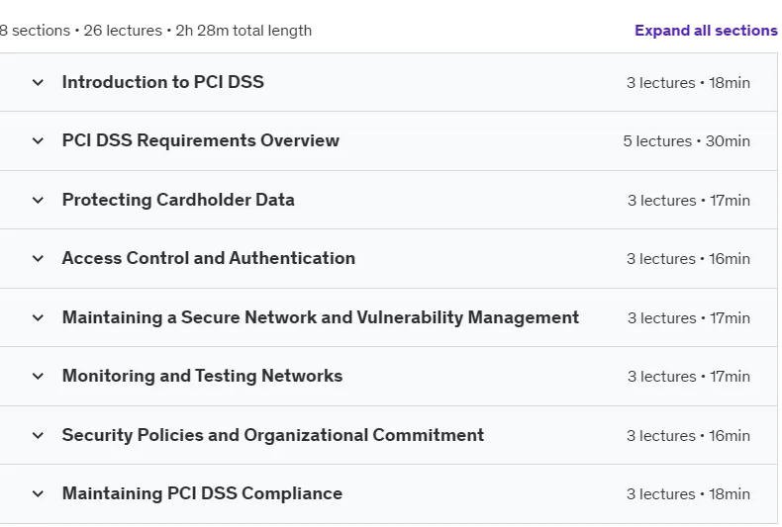Click chevron next to Maintaining PCI DSS Compliance

pos(38,493)
